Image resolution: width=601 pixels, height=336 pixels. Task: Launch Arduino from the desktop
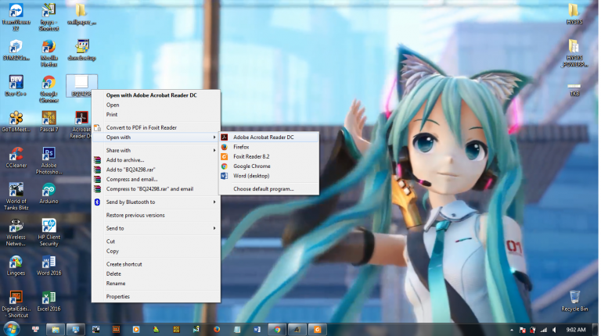pos(49,191)
